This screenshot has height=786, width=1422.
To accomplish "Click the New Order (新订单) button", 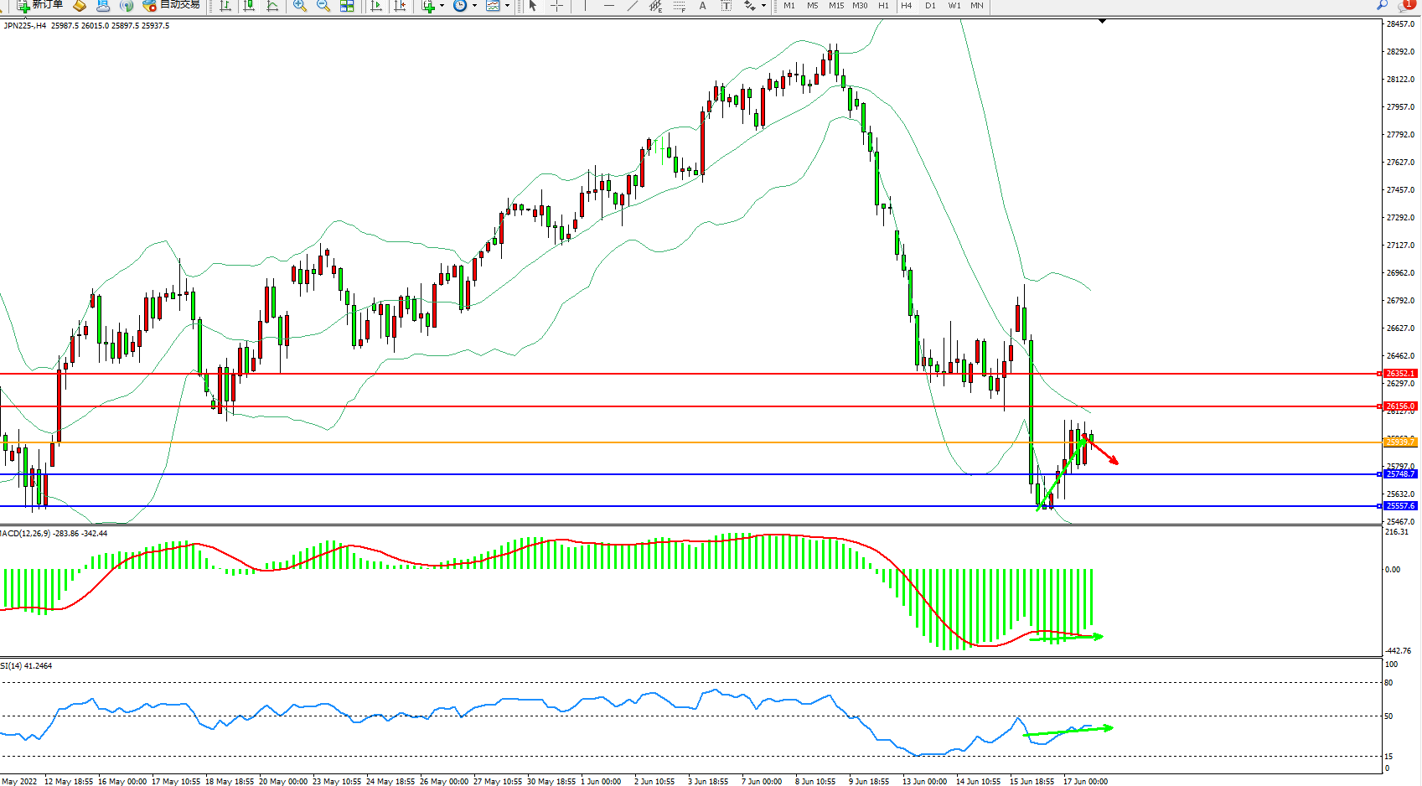I will click(x=40, y=5).
